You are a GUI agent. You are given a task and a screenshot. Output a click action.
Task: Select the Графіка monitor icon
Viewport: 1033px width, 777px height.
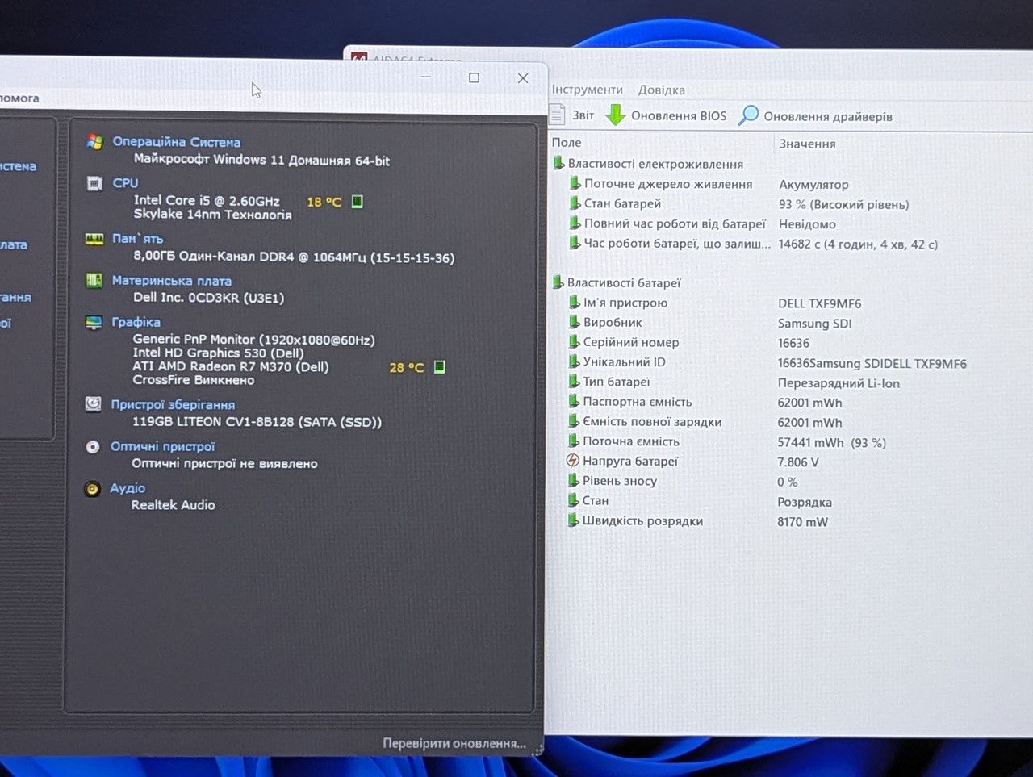point(94,323)
